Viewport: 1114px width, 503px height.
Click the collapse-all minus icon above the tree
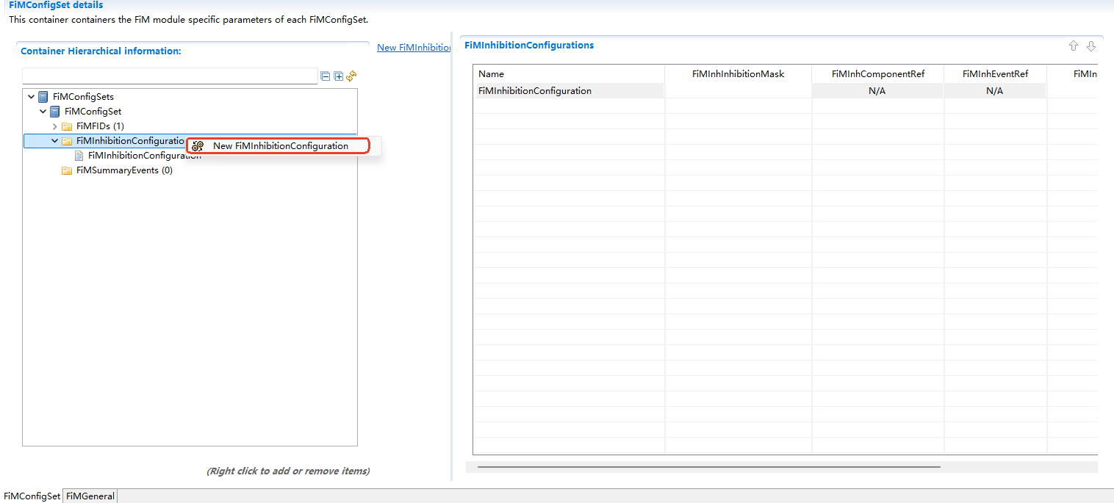tap(325, 76)
